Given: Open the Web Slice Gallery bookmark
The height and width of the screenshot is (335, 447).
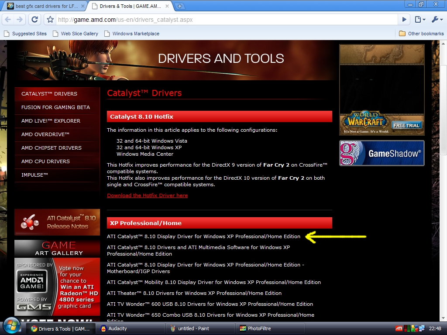Looking at the screenshot, I should pyautogui.click(x=76, y=34).
